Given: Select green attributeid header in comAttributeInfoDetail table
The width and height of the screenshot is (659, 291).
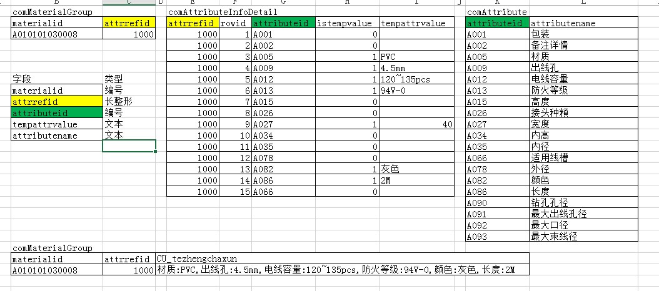Looking at the screenshot, I should [x=284, y=23].
